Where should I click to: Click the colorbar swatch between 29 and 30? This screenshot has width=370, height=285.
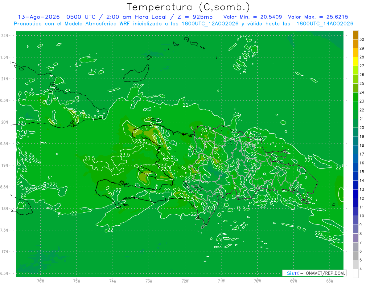click(356, 44)
